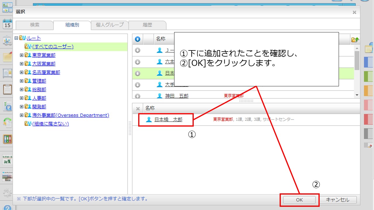
Task: Click the clipboard icon in left sidebar
Action: (x=7, y=89)
